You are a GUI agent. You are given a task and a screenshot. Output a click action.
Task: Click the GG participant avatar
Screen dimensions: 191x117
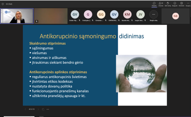[x=101, y=15]
